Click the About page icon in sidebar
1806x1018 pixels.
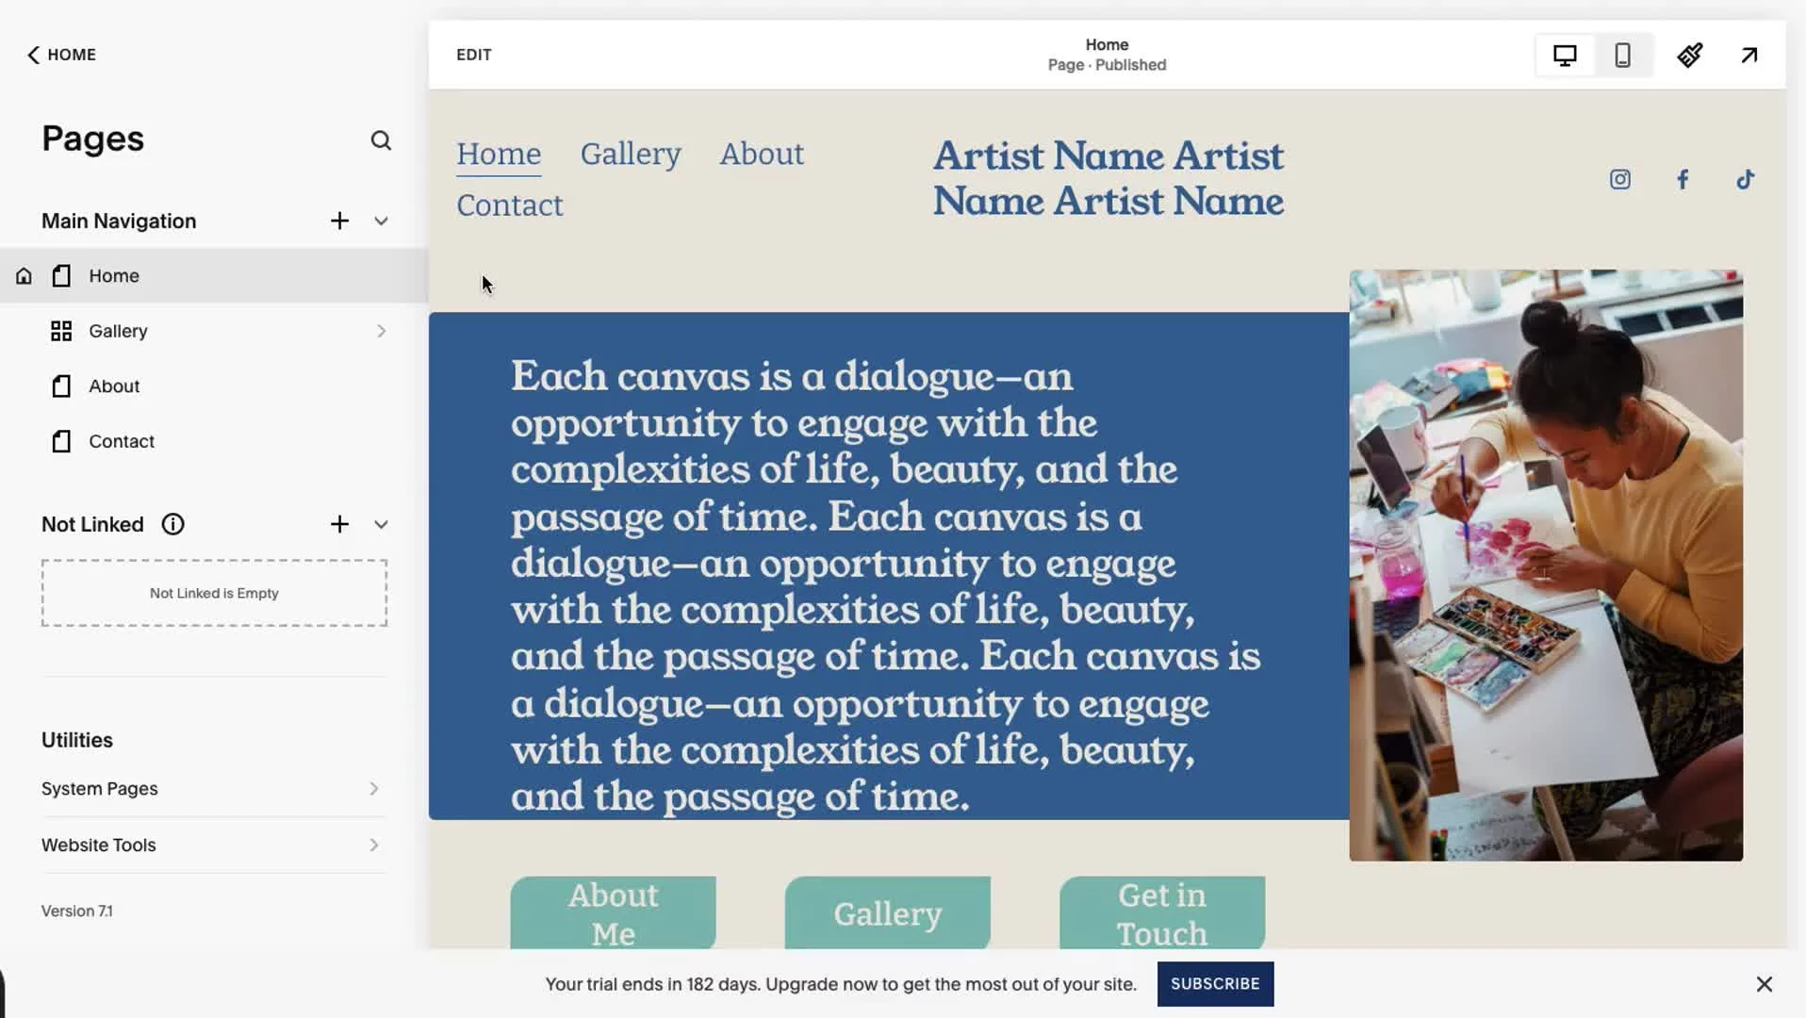[x=61, y=386]
